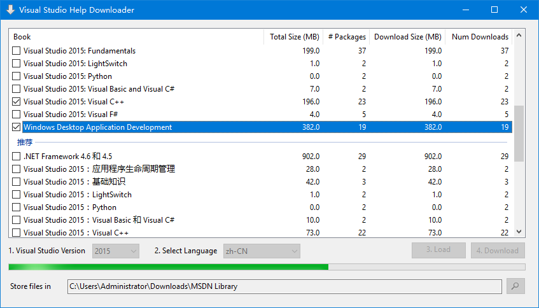Check Visual Studio 2015: Visual F# checkbox
The width and height of the screenshot is (539, 308).
coord(16,114)
